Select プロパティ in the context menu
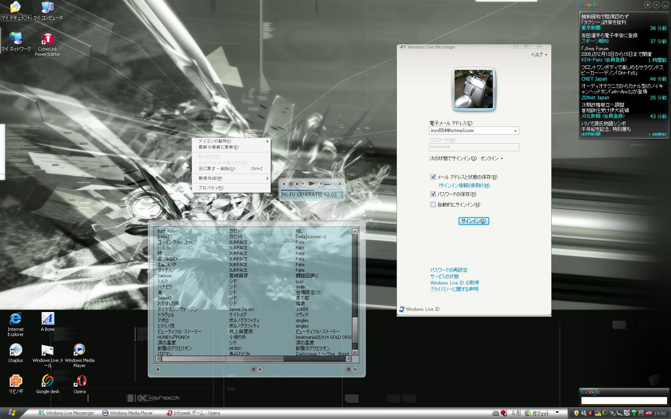Image resolution: width=671 pixels, height=419 pixels. [231, 188]
